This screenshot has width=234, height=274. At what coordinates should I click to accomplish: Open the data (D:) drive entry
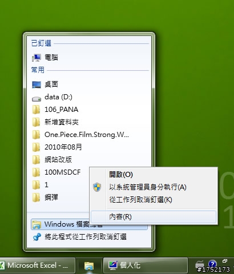[90, 97]
